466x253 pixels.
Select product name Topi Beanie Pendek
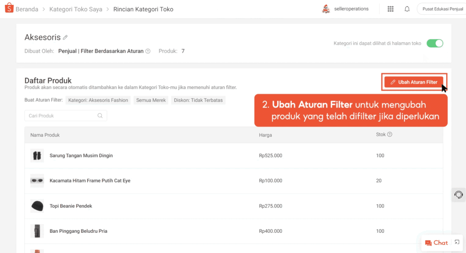coord(71,206)
